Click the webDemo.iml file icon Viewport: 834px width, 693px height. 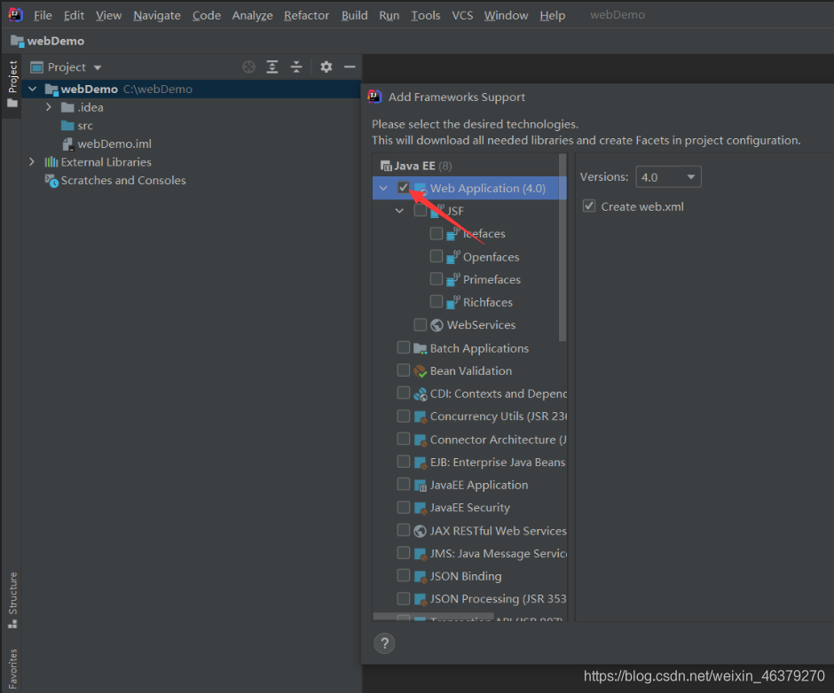(x=67, y=144)
